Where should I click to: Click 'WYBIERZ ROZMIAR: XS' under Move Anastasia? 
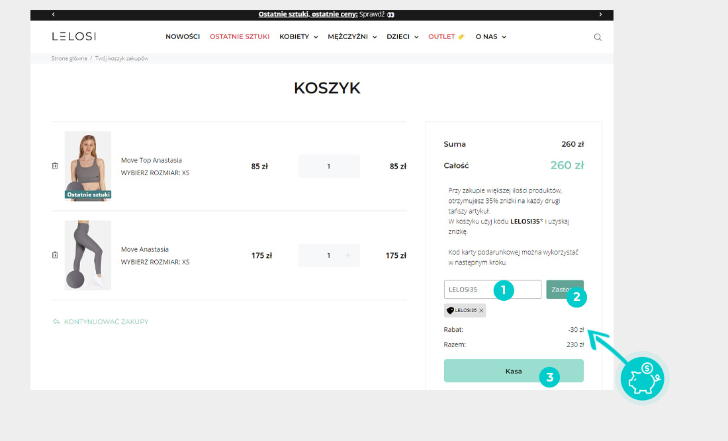point(155,262)
